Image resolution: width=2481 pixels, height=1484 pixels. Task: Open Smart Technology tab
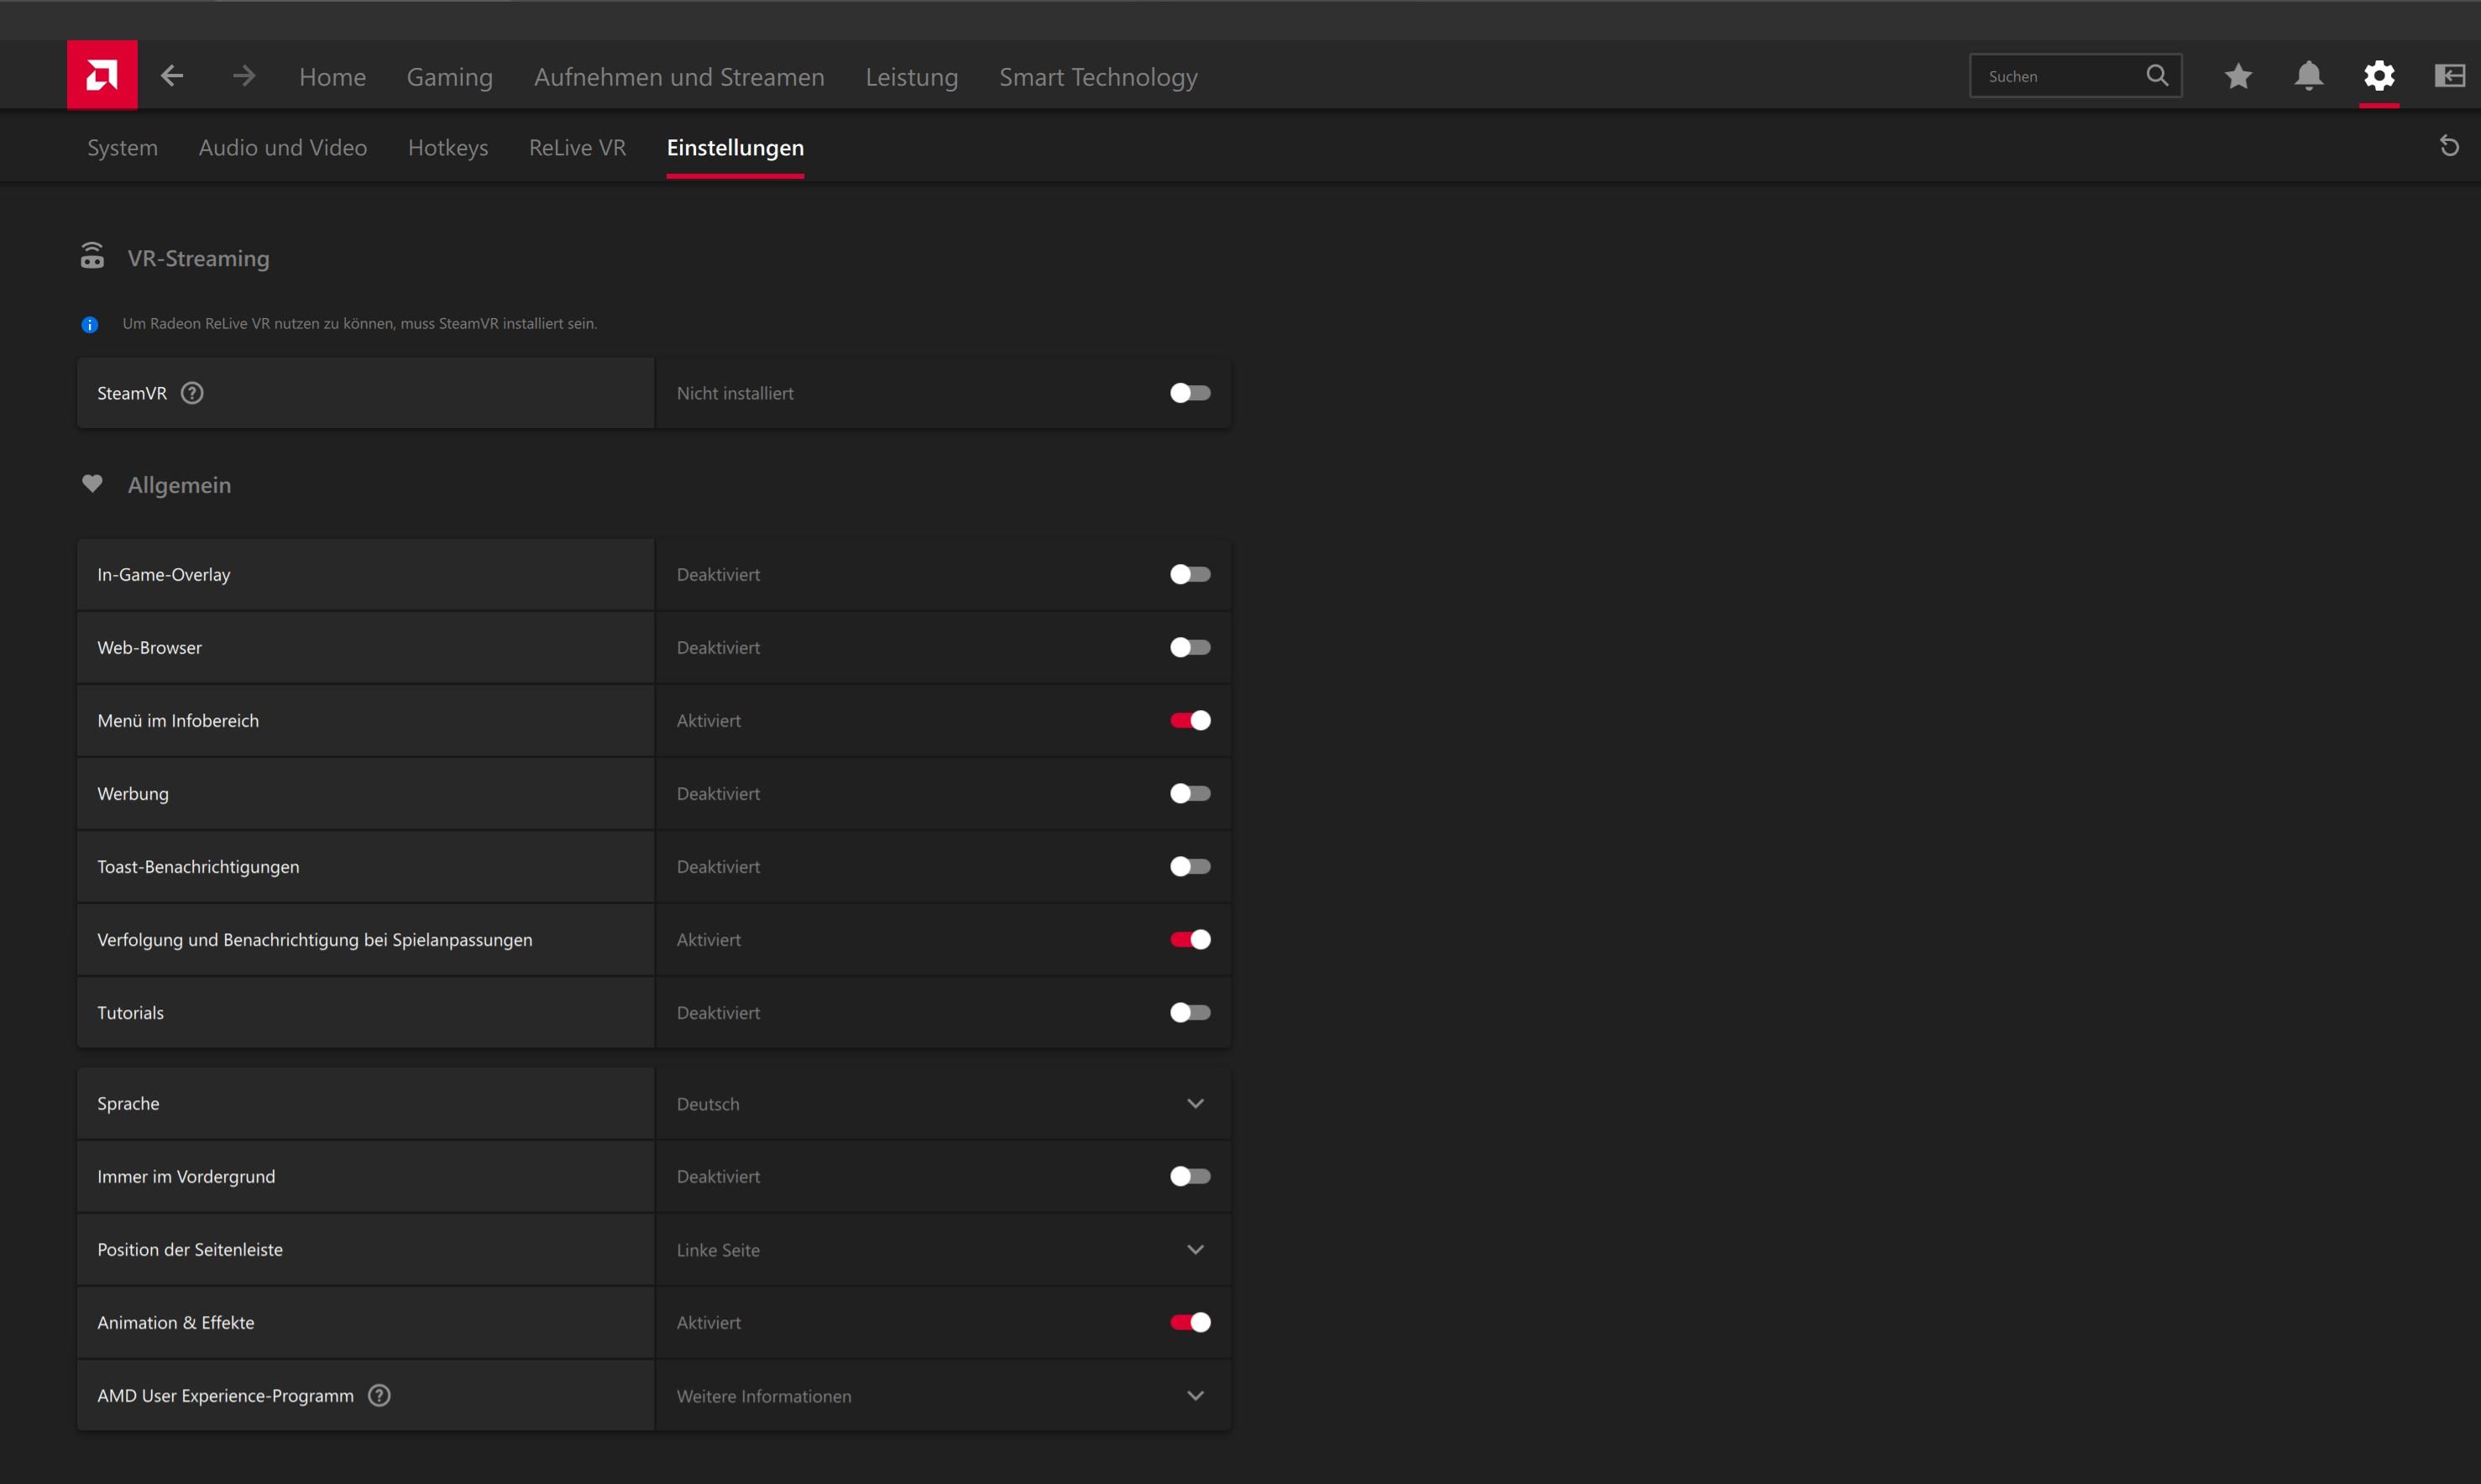coord(1098,77)
